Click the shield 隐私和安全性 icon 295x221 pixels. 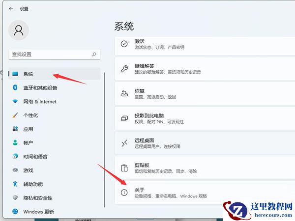(x=15, y=197)
